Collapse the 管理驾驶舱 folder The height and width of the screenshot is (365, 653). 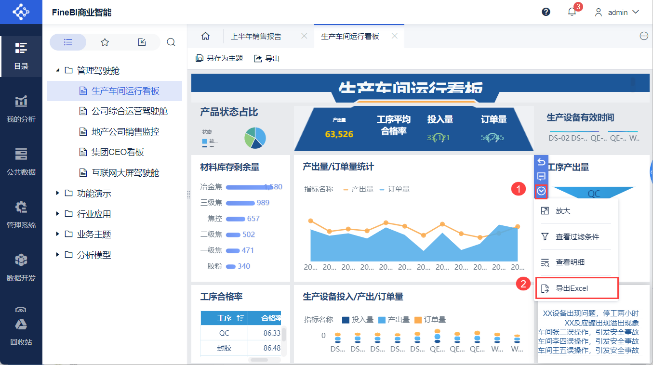pos(58,70)
